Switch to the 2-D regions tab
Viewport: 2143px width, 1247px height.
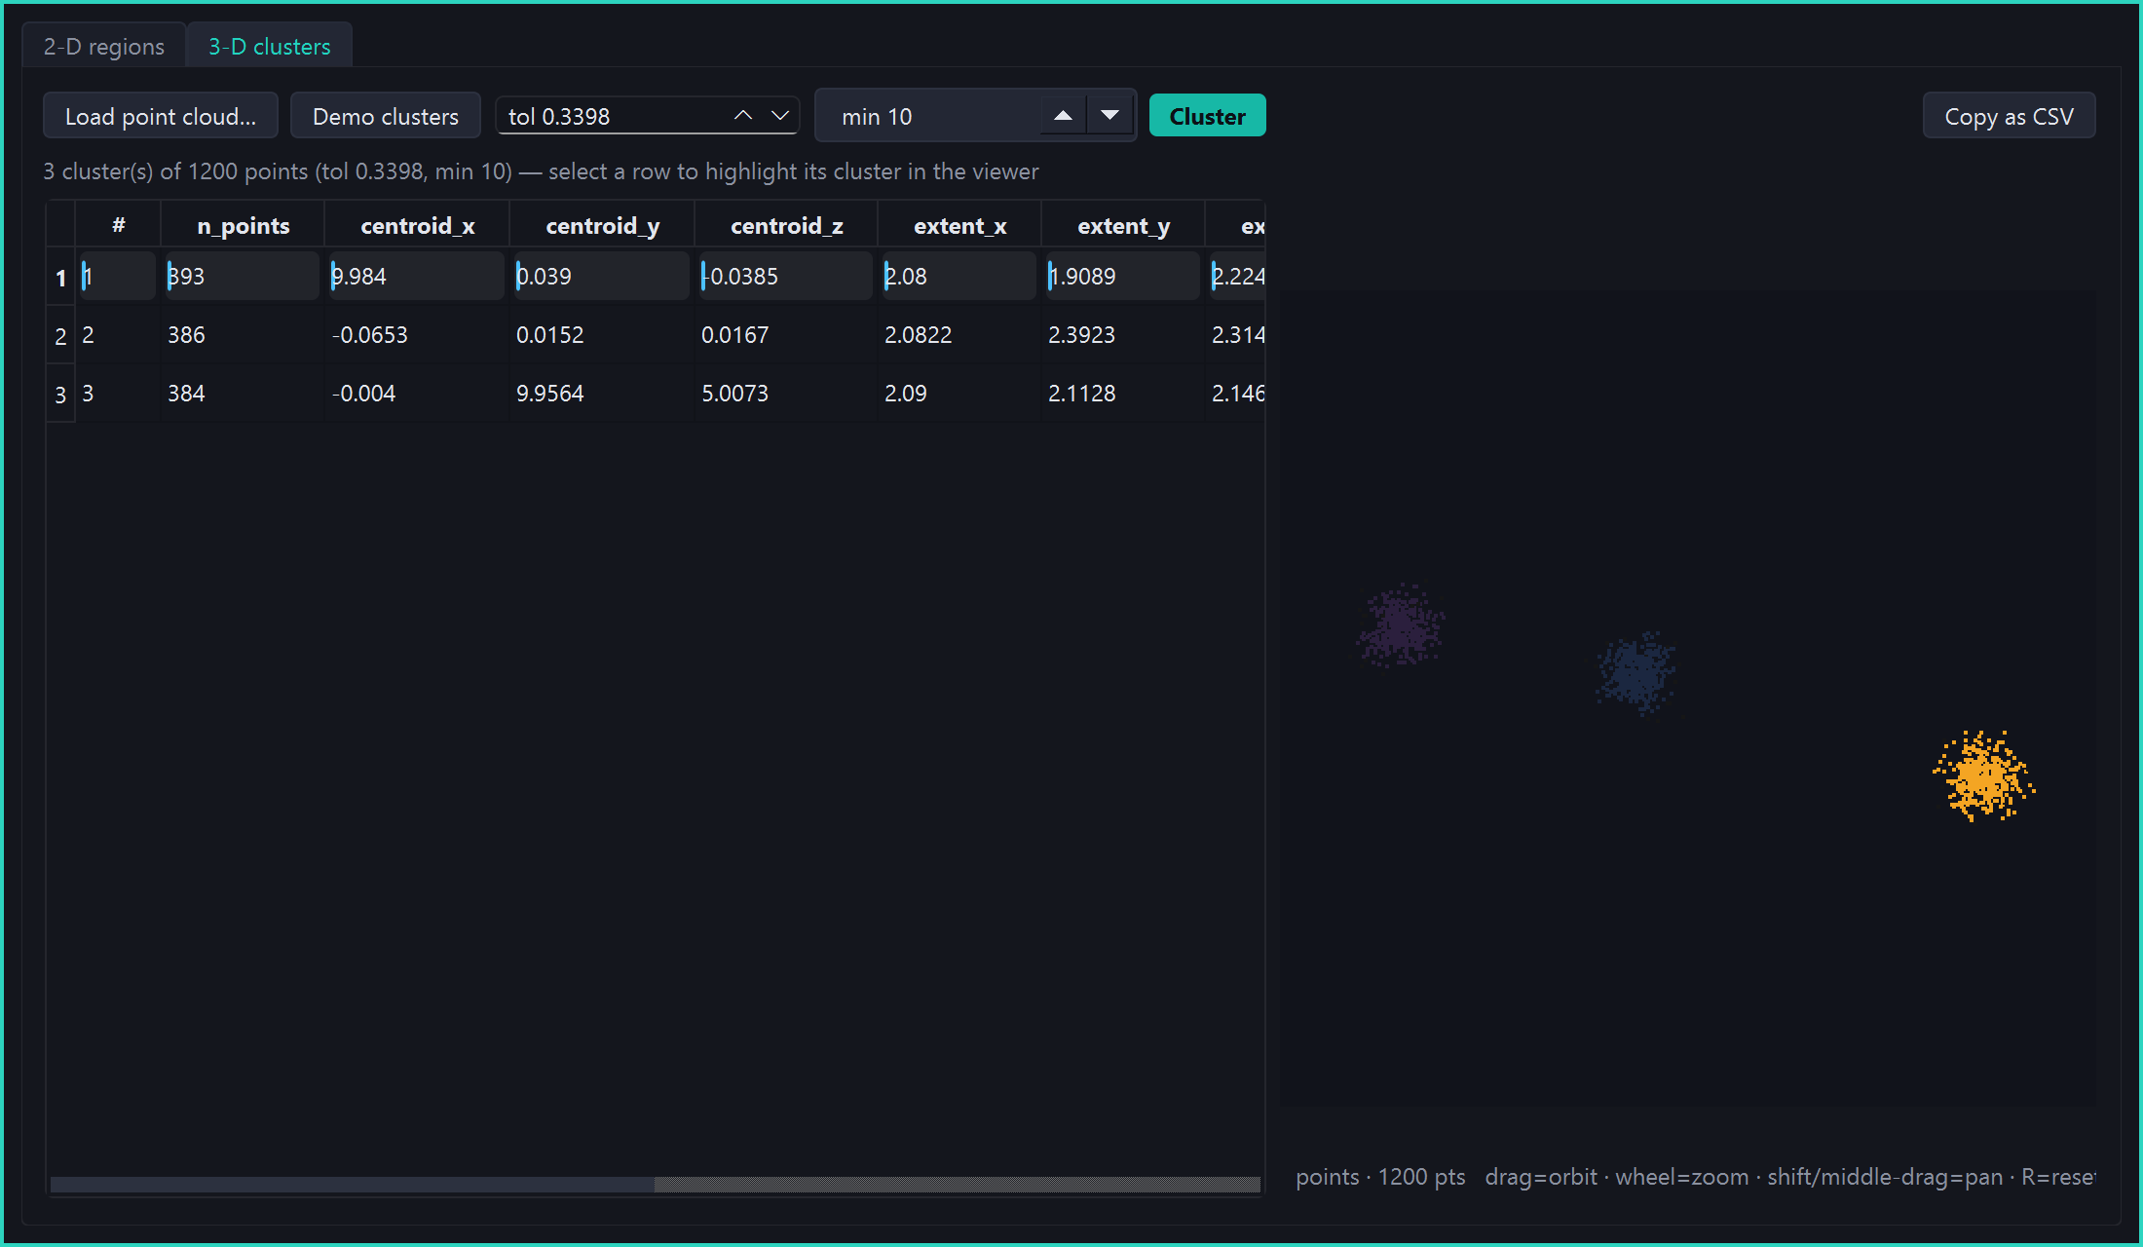[104, 46]
